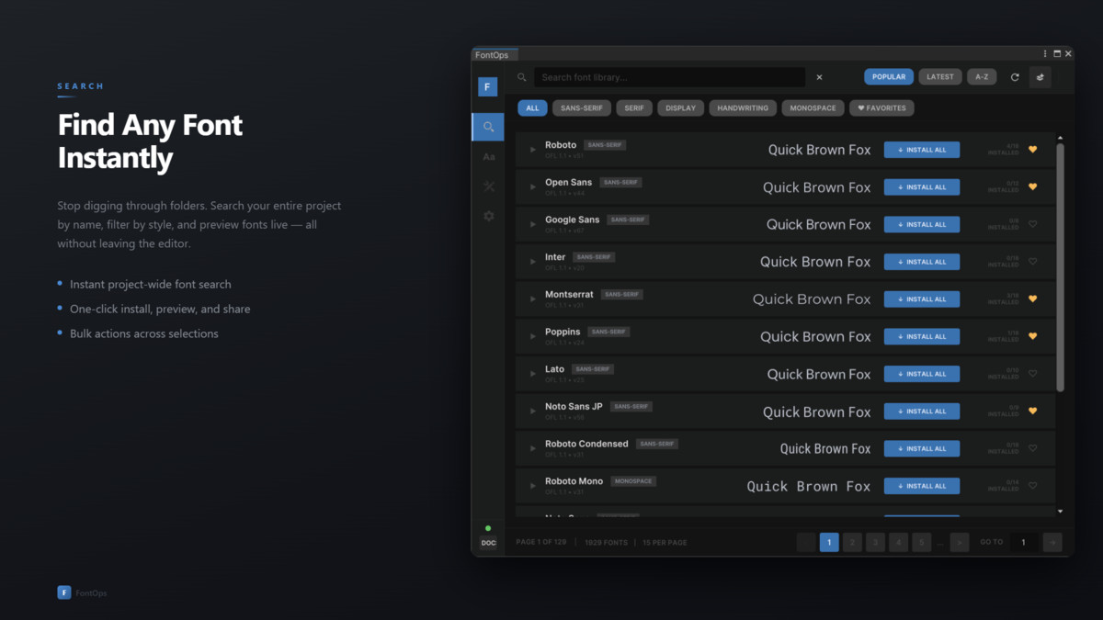Screen dimensions: 1103x620
Task: Filter fonts by Serif category
Action: [634, 108]
